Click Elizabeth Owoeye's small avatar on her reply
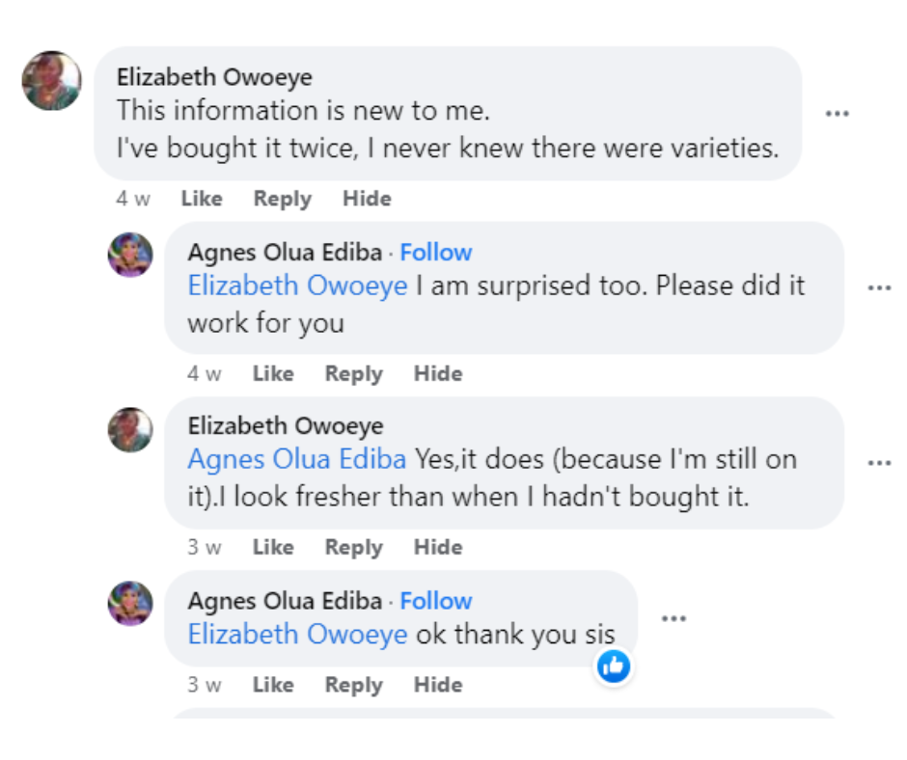The width and height of the screenshot is (907, 760). coord(130,430)
